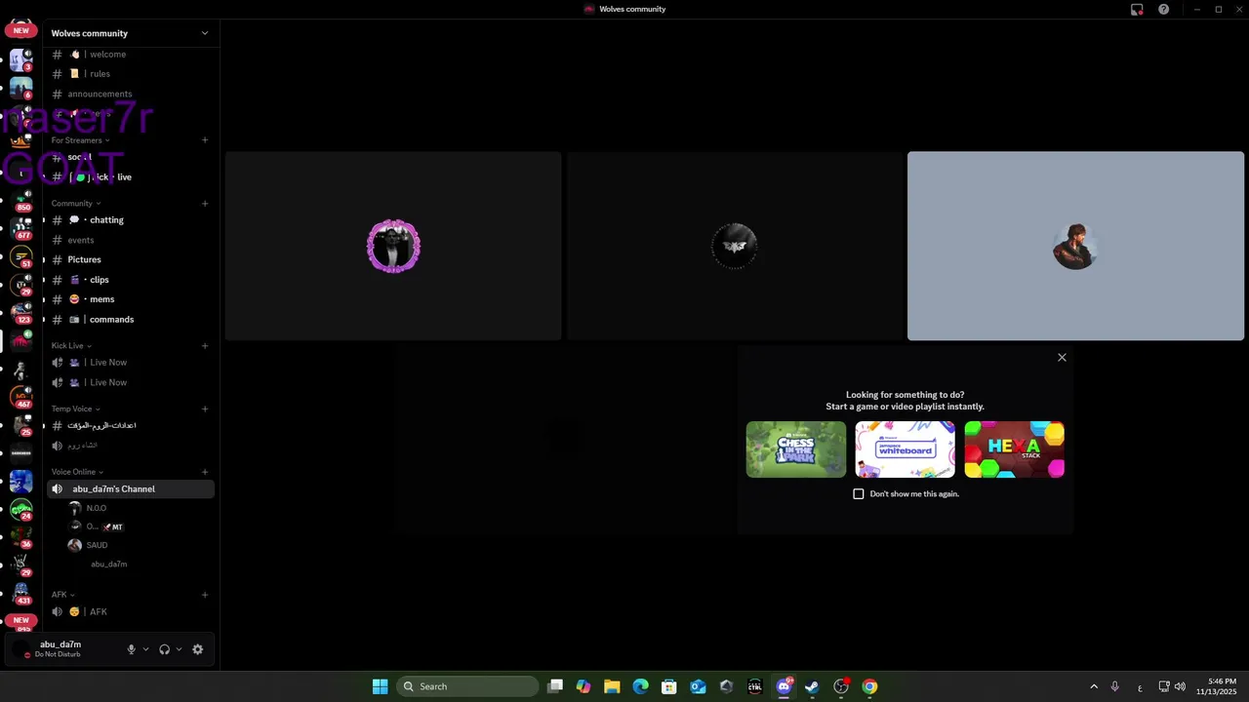Open the rules channel
This screenshot has width=1249, height=702.
tap(130, 74)
